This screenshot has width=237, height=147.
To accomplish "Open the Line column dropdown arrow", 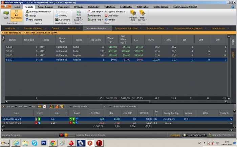I will click(x=66, y=113).
